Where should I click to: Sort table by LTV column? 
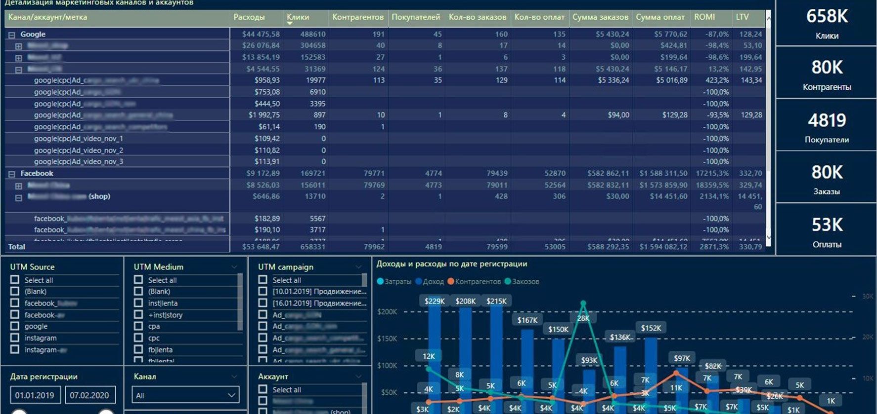742,17
